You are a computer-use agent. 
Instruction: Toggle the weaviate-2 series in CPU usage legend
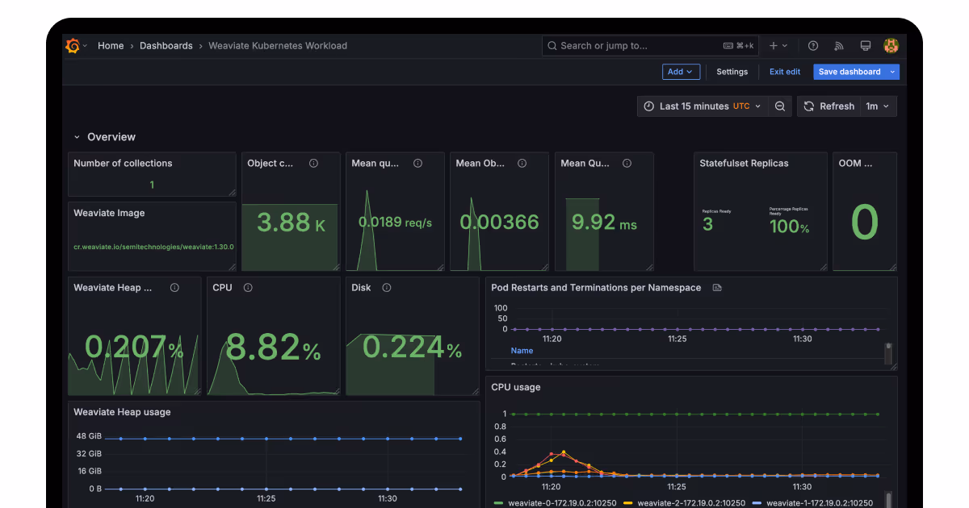pyautogui.click(x=689, y=503)
